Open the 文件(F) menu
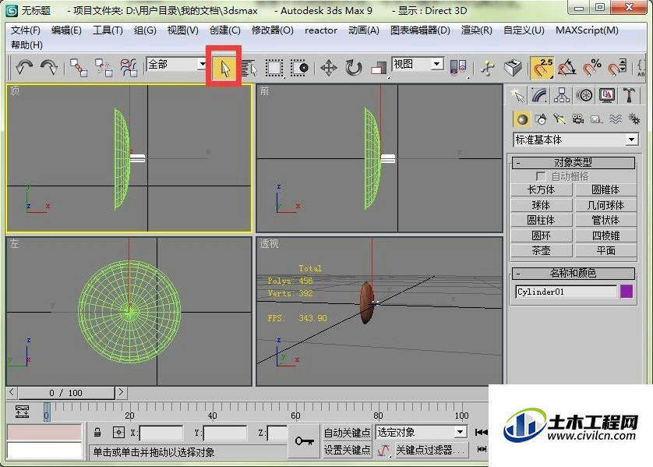653x467 pixels. pos(26,30)
